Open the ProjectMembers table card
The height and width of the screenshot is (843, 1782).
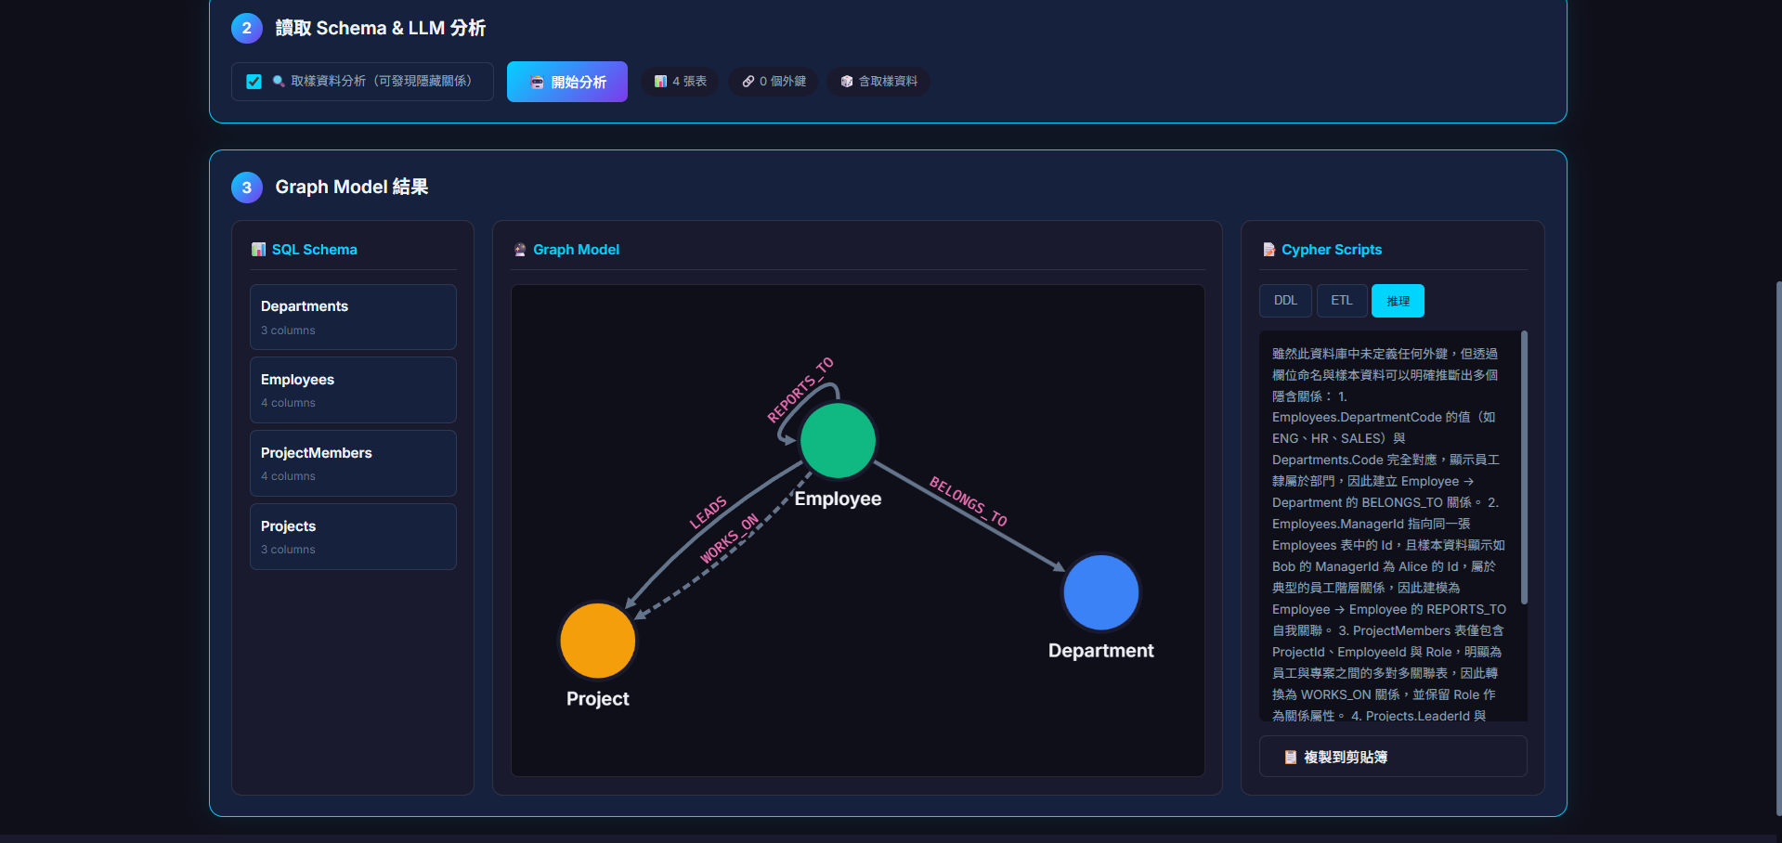point(353,463)
